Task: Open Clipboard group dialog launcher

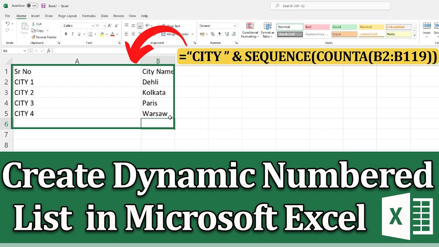Action: pos(59,43)
